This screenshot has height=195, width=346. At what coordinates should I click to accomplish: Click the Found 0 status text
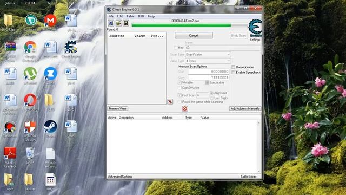112,29
